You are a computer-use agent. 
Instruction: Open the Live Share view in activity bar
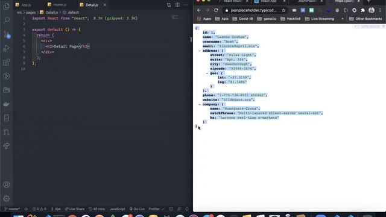7,146
